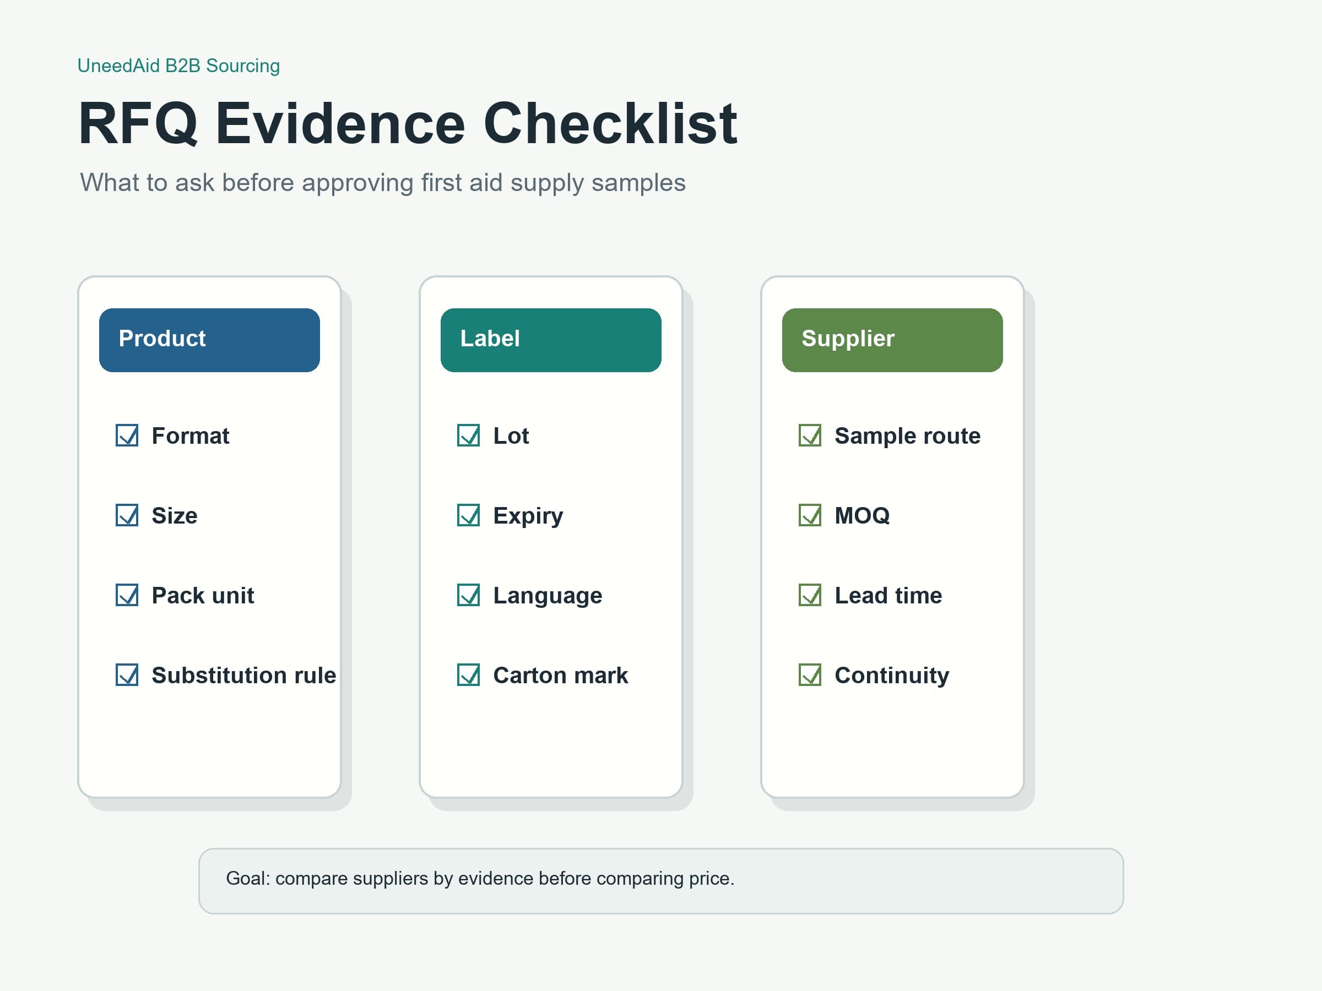The width and height of the screenshot is (1322, 991).
Task: Click the 'Lead time' label text
Action: tap(888, 596)
